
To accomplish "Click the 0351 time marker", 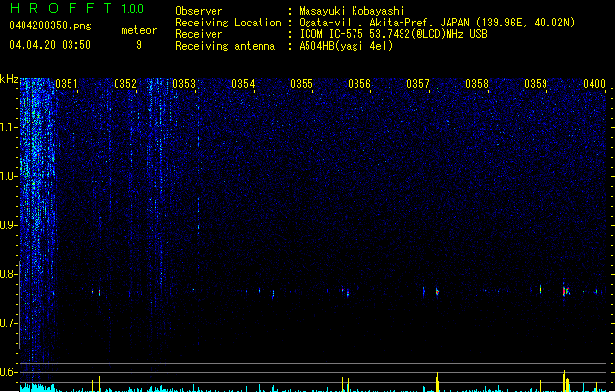I will coord(67,84).
